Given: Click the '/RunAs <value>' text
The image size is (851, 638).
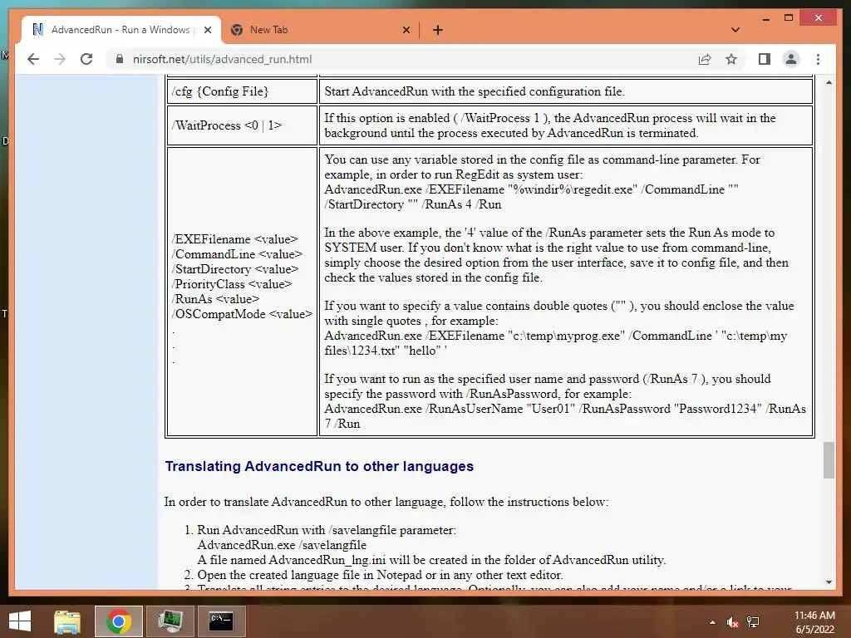Looking at the screenshot, I should (215, 299).
